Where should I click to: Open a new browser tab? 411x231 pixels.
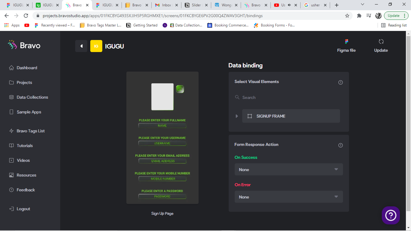coord(337,5)
